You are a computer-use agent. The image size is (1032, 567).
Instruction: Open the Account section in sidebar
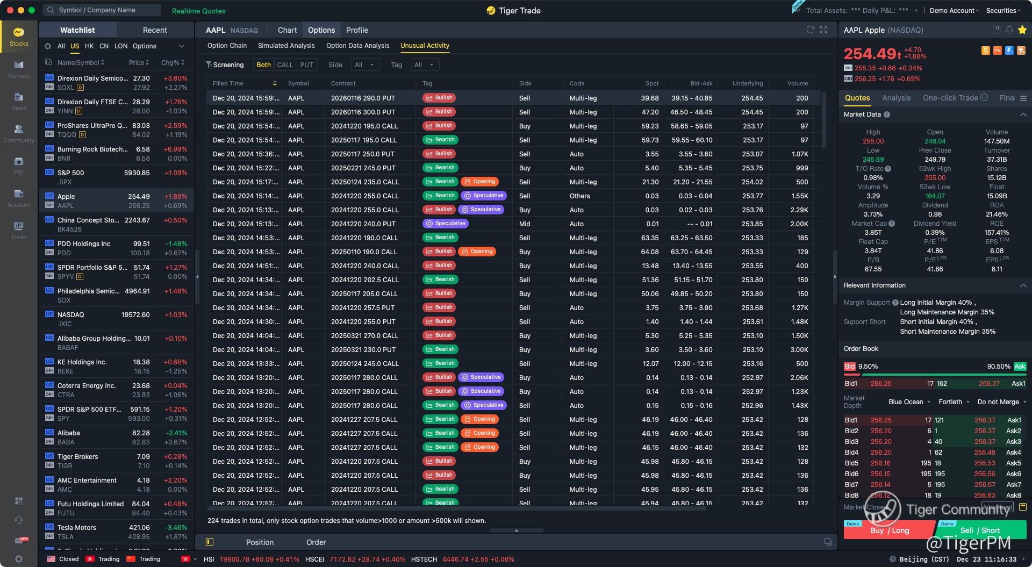19,198
